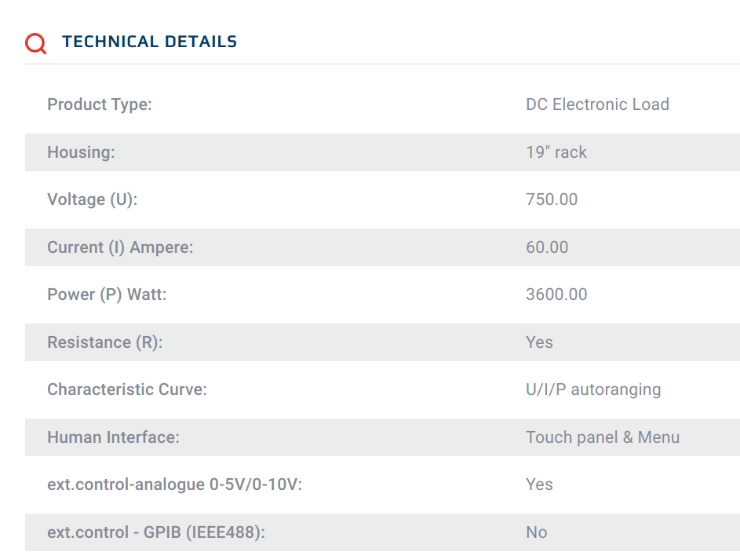Select the Technical Details heading
This screenshot has width=740, height=552.
coord(150,42)
